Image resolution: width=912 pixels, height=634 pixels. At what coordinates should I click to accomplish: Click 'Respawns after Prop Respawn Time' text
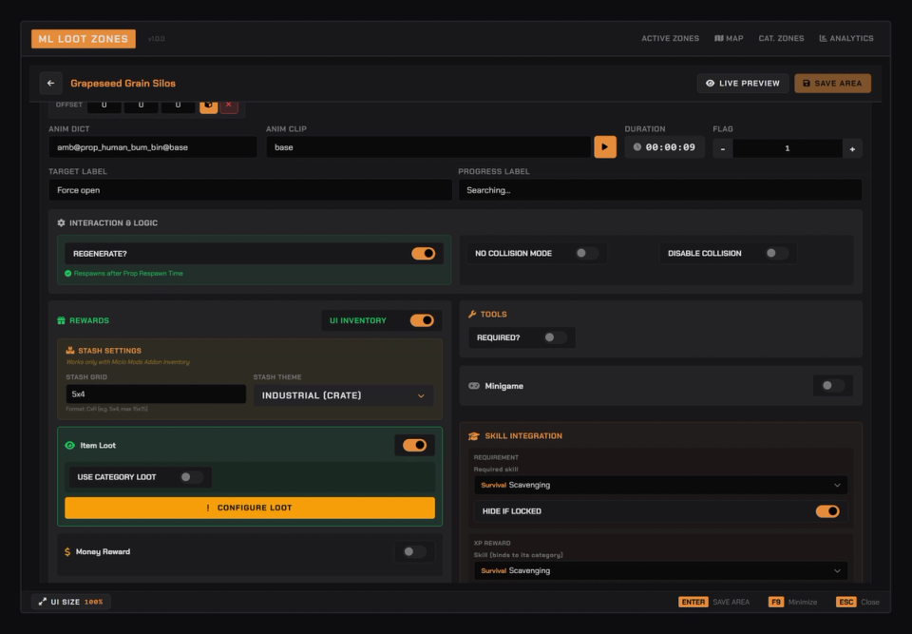click(x=128, y=274)
